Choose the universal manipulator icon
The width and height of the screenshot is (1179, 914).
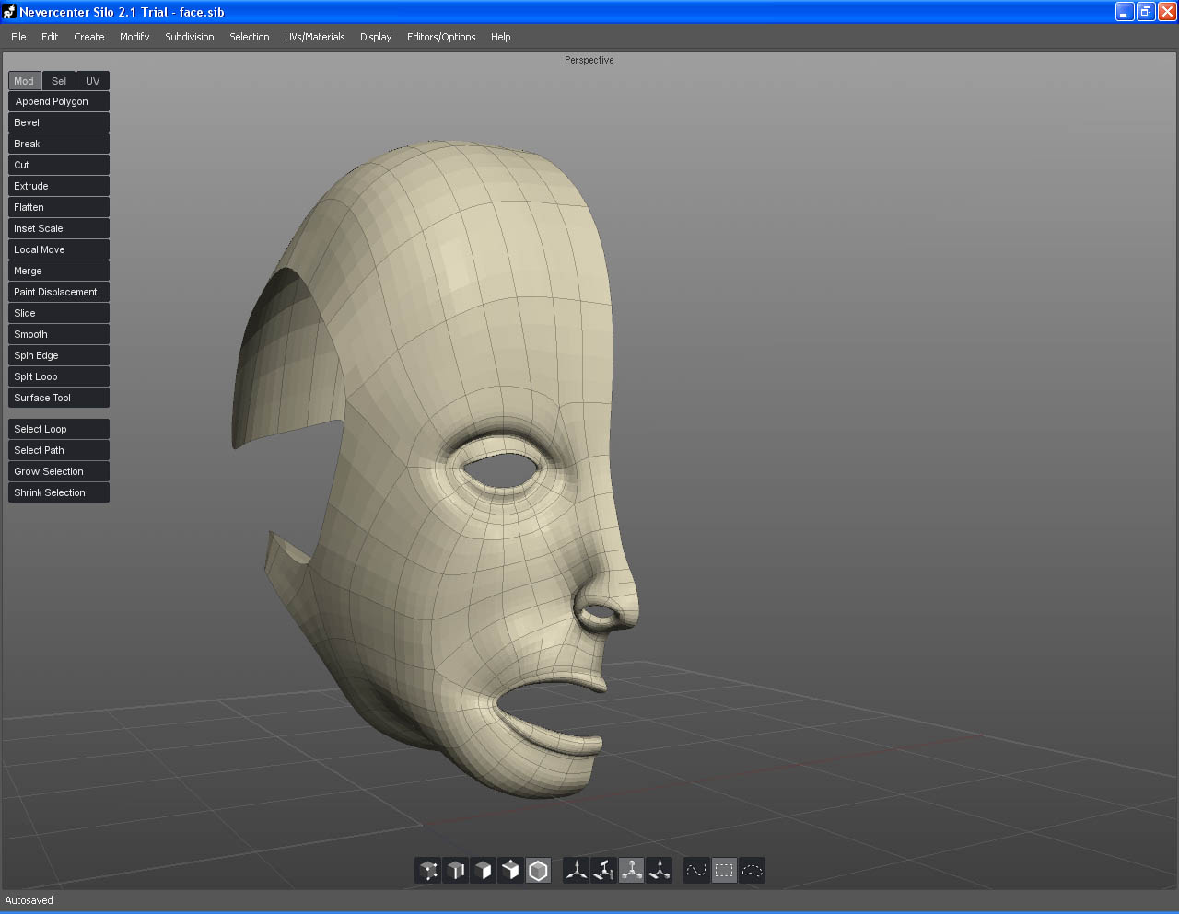click(660, 870)
